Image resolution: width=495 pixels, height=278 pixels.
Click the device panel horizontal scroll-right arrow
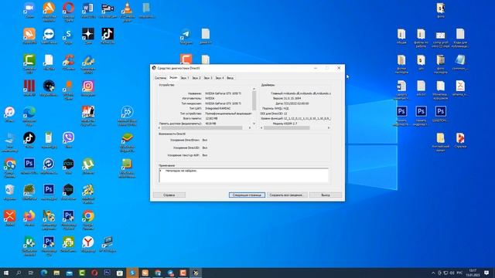click(250, 127)
